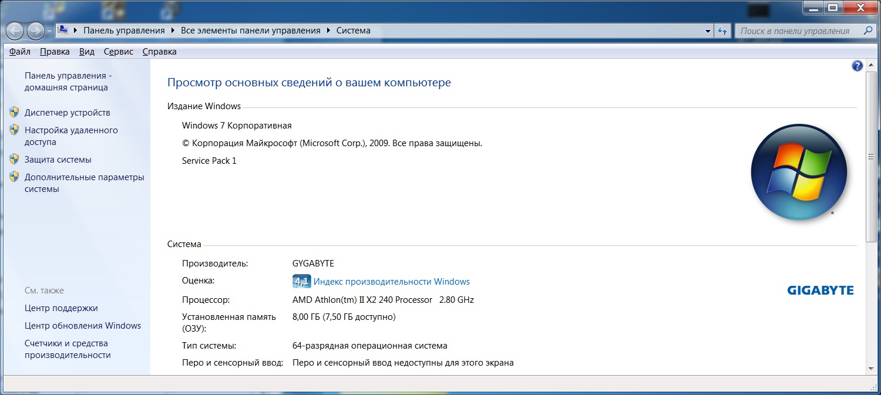Click the GYGABYTE manufacturer value
Viewport: 881px width, 395px height.
pos(313,264)
